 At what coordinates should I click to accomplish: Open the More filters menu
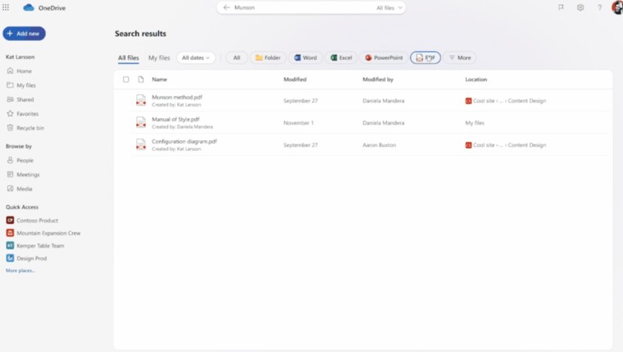point(460,57)
